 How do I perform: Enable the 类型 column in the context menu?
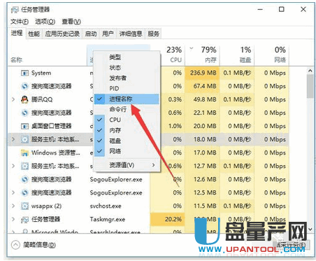127,57
